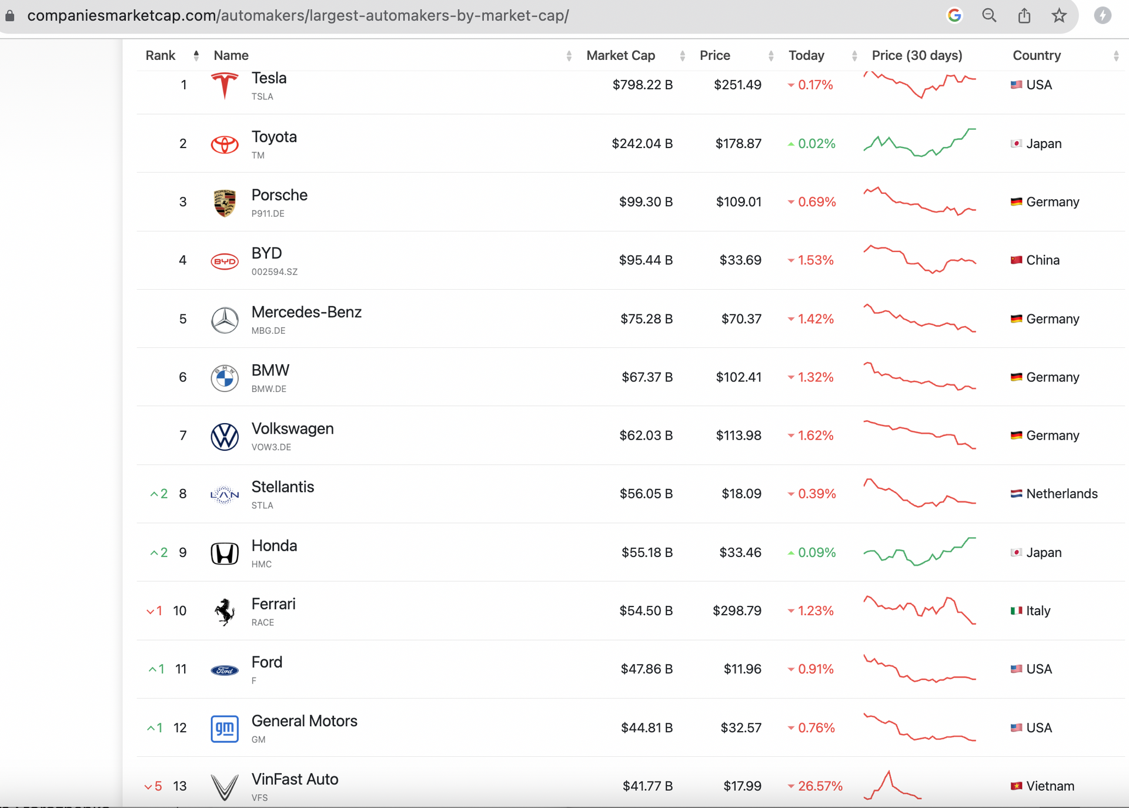This screenshot has width=1129, height=808.
Task: Click the padlock site info icon
Action: 10,16
